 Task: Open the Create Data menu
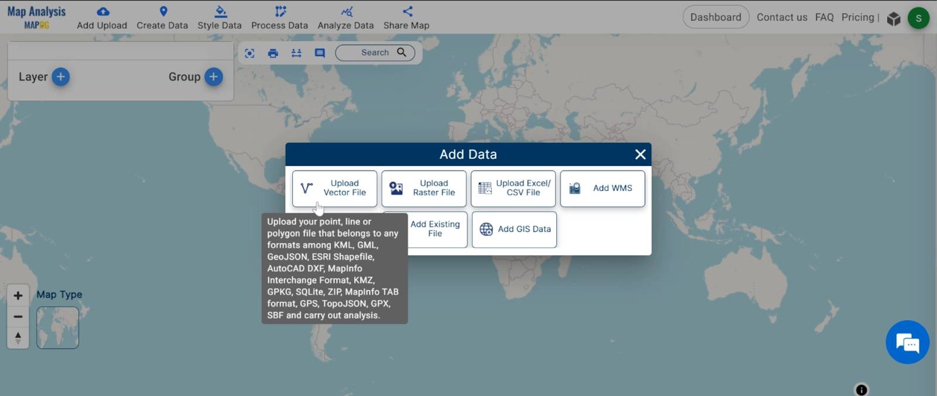click(x=162, y=18)
